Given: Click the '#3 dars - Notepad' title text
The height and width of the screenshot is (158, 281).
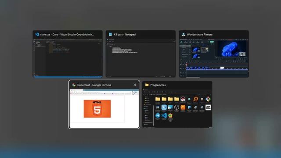Looking at the screenshot, I should pos(125,34).
